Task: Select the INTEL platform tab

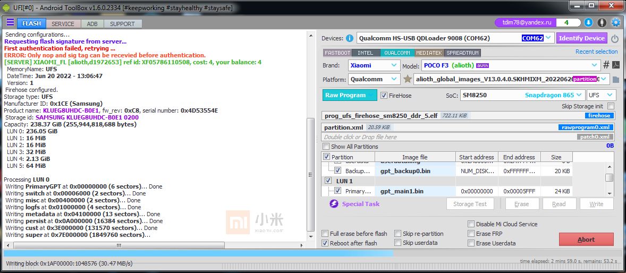Action: pos(366,53)
